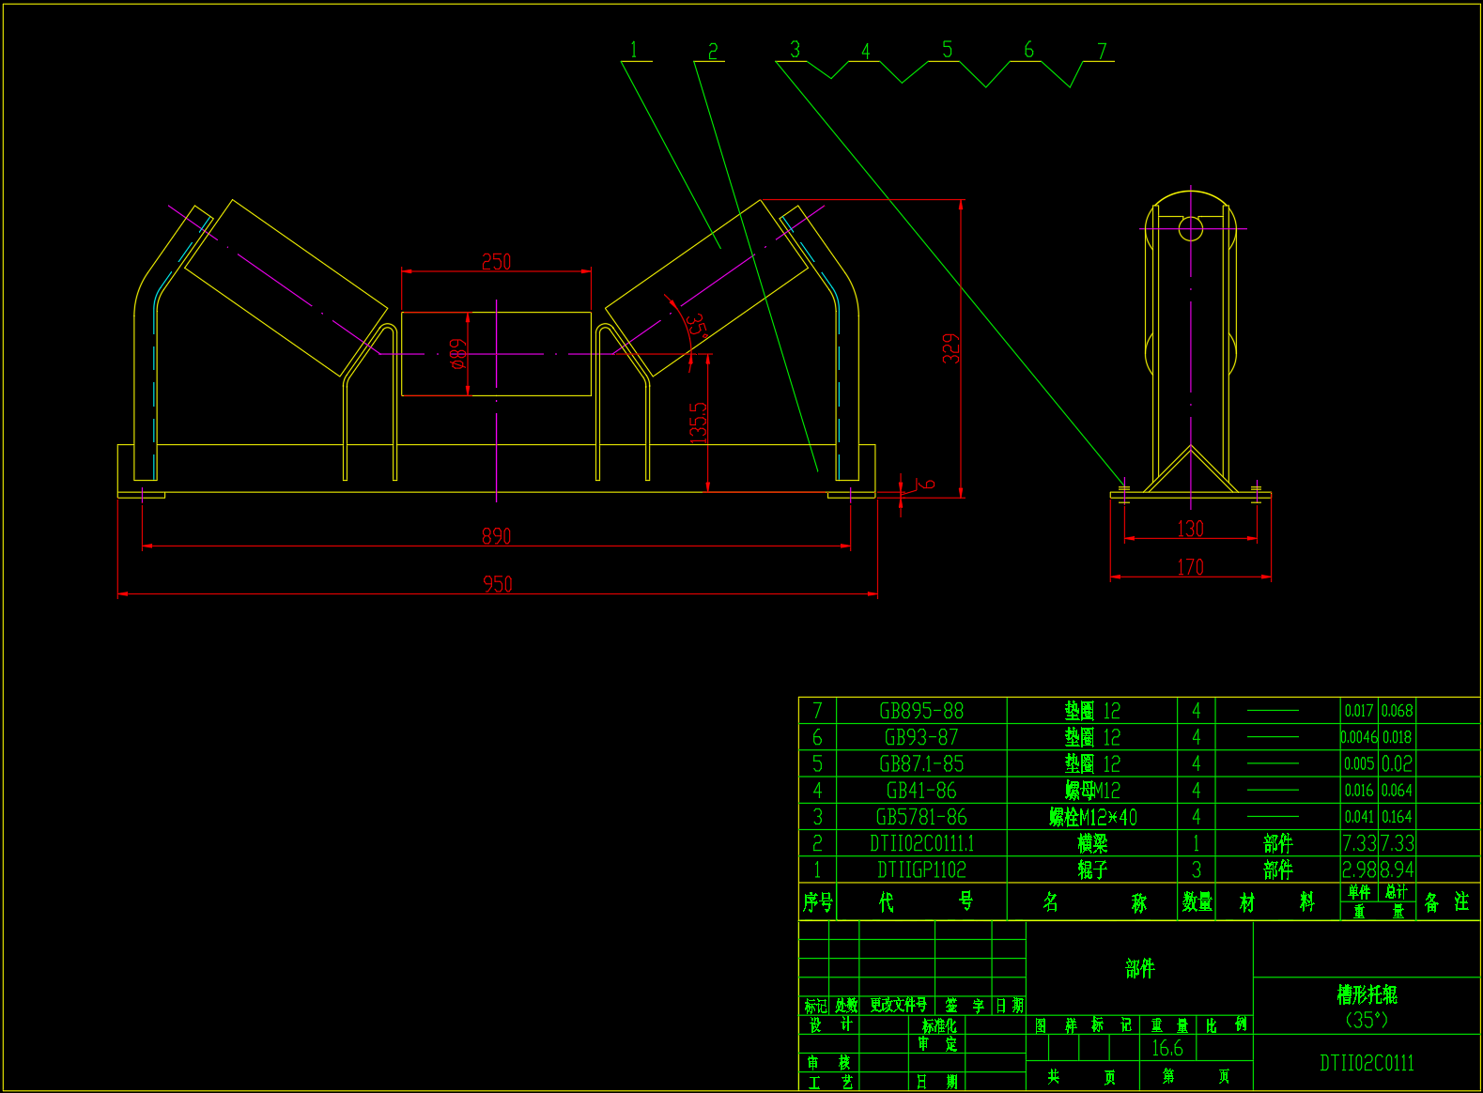Select the 329 height dimension text

[x=950, y=348]
